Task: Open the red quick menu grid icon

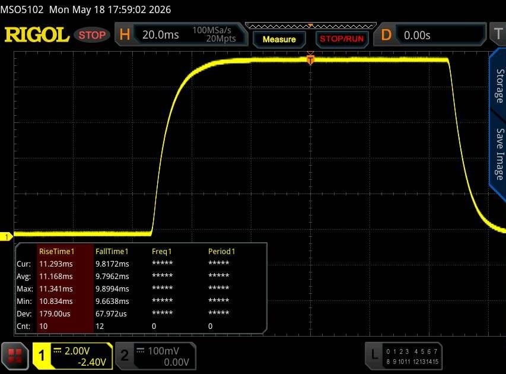Action: tap(15, 356)
